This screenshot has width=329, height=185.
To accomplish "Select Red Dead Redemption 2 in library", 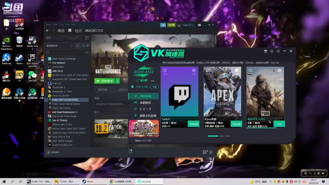I will point(65,112).
